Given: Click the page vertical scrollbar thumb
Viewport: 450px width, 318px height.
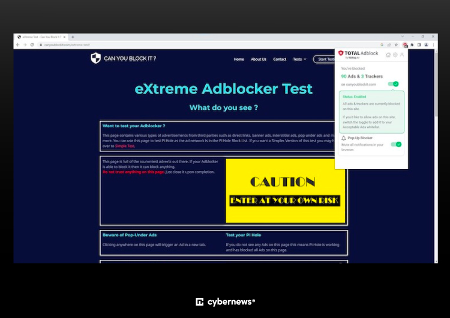Looking at the screenshot, I should pos(436,85).
